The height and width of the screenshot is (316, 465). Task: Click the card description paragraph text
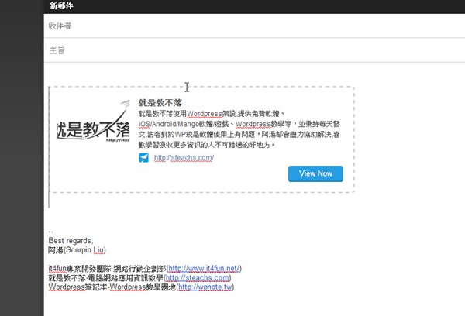click(x=239, y=129)
